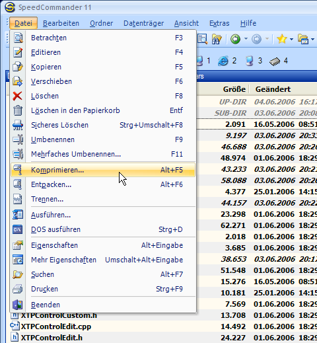Viewport: 317px width, 343px height.
Task: Click the Mehrfaches Umbenennen icon
Action: click(x=18, y=154)
